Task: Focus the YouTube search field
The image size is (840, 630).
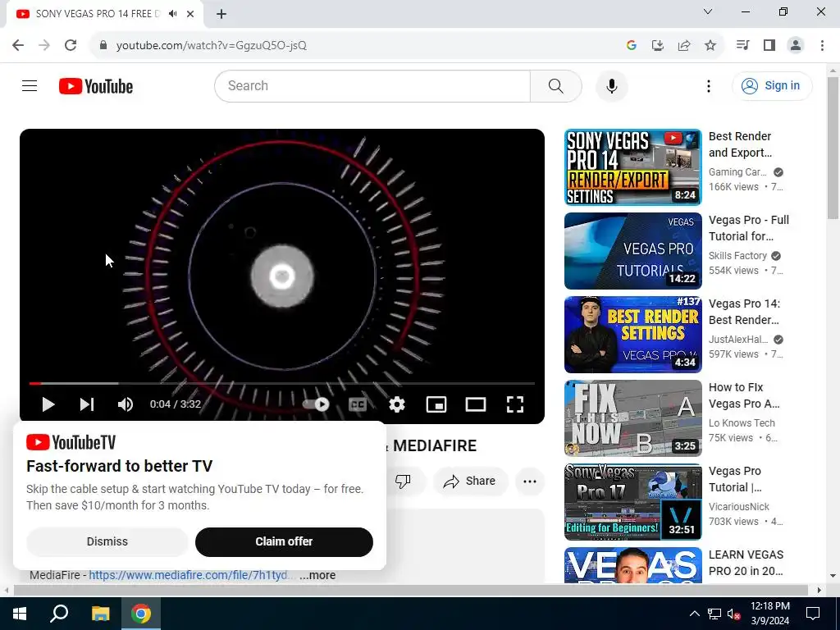Action: click(x=372, y=85)
